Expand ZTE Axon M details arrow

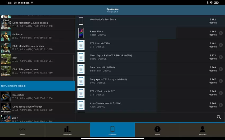221,45
